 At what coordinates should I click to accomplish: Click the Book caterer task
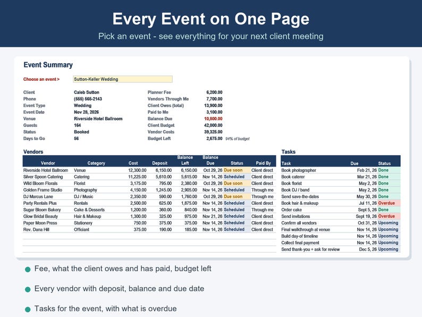(x=293, y=177)
